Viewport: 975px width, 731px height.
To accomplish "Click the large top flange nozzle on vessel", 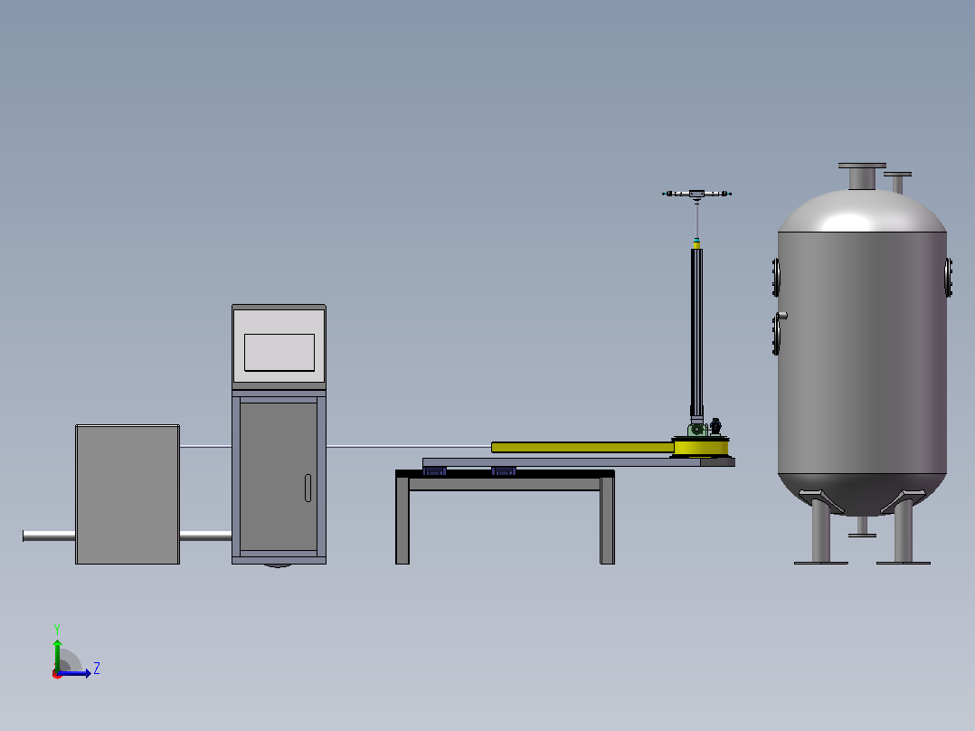I will click(862, 176).
